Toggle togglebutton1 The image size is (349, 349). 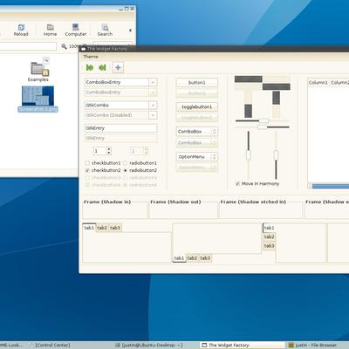(197, 107)
